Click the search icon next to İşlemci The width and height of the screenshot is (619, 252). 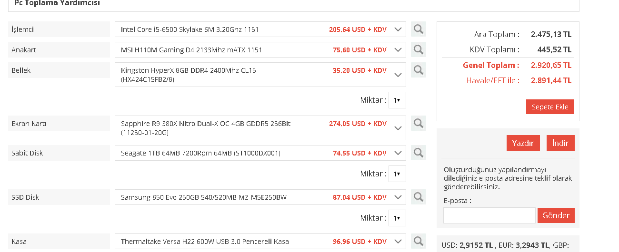418,29
